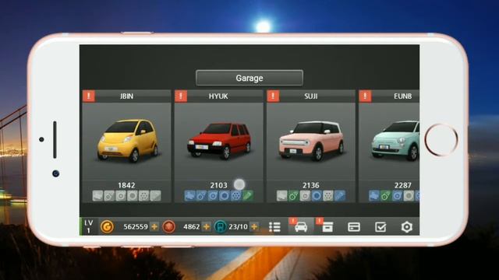499x280 pixels.
Task: Click the 562559 gold balance
Action: [136, 226]
